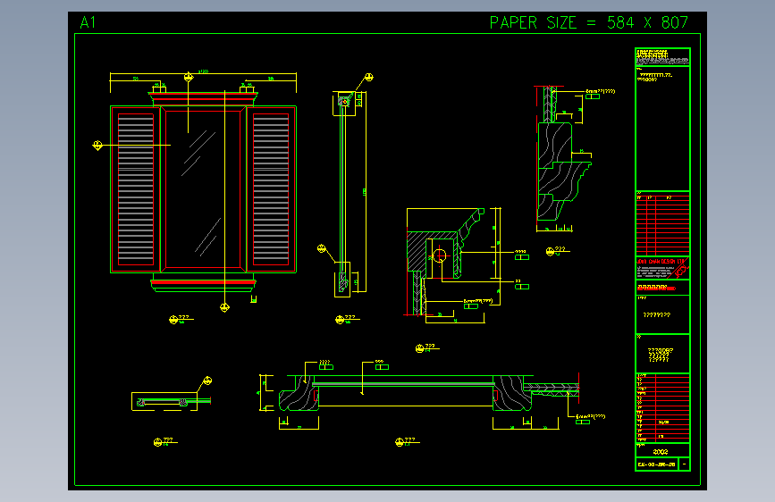Select the left wood jamb in plan section
This screenshot has height=502, width=775.
point(299,393)
